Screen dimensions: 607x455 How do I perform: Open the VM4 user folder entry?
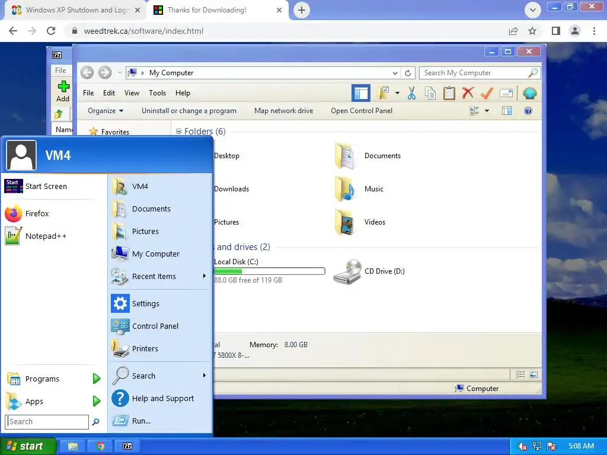pos(160,186)
